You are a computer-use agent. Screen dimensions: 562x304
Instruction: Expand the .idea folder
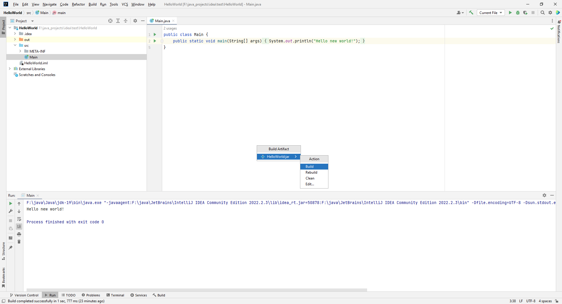(x=15, y=34)
